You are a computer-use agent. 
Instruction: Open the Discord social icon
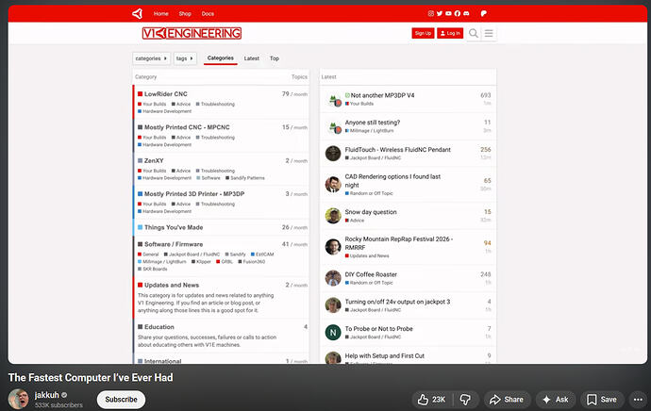pyautogui.click(x=466, y=14)
